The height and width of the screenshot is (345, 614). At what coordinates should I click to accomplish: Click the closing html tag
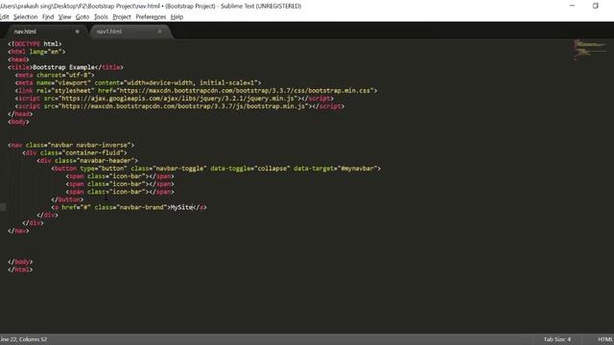pos(20,269)
